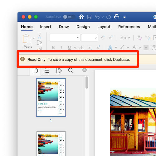The width and height of the screenshot is (156, 156).
Task: Expand the Font Color dropdown arrow
Action: 140,48
